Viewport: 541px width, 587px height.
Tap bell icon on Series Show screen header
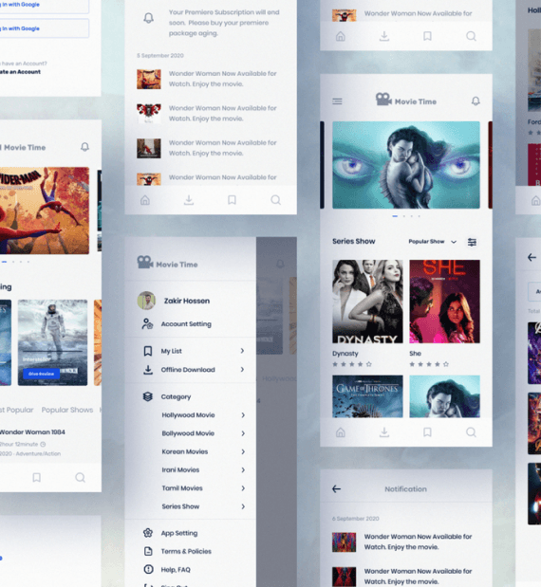[x=476, y=101]
